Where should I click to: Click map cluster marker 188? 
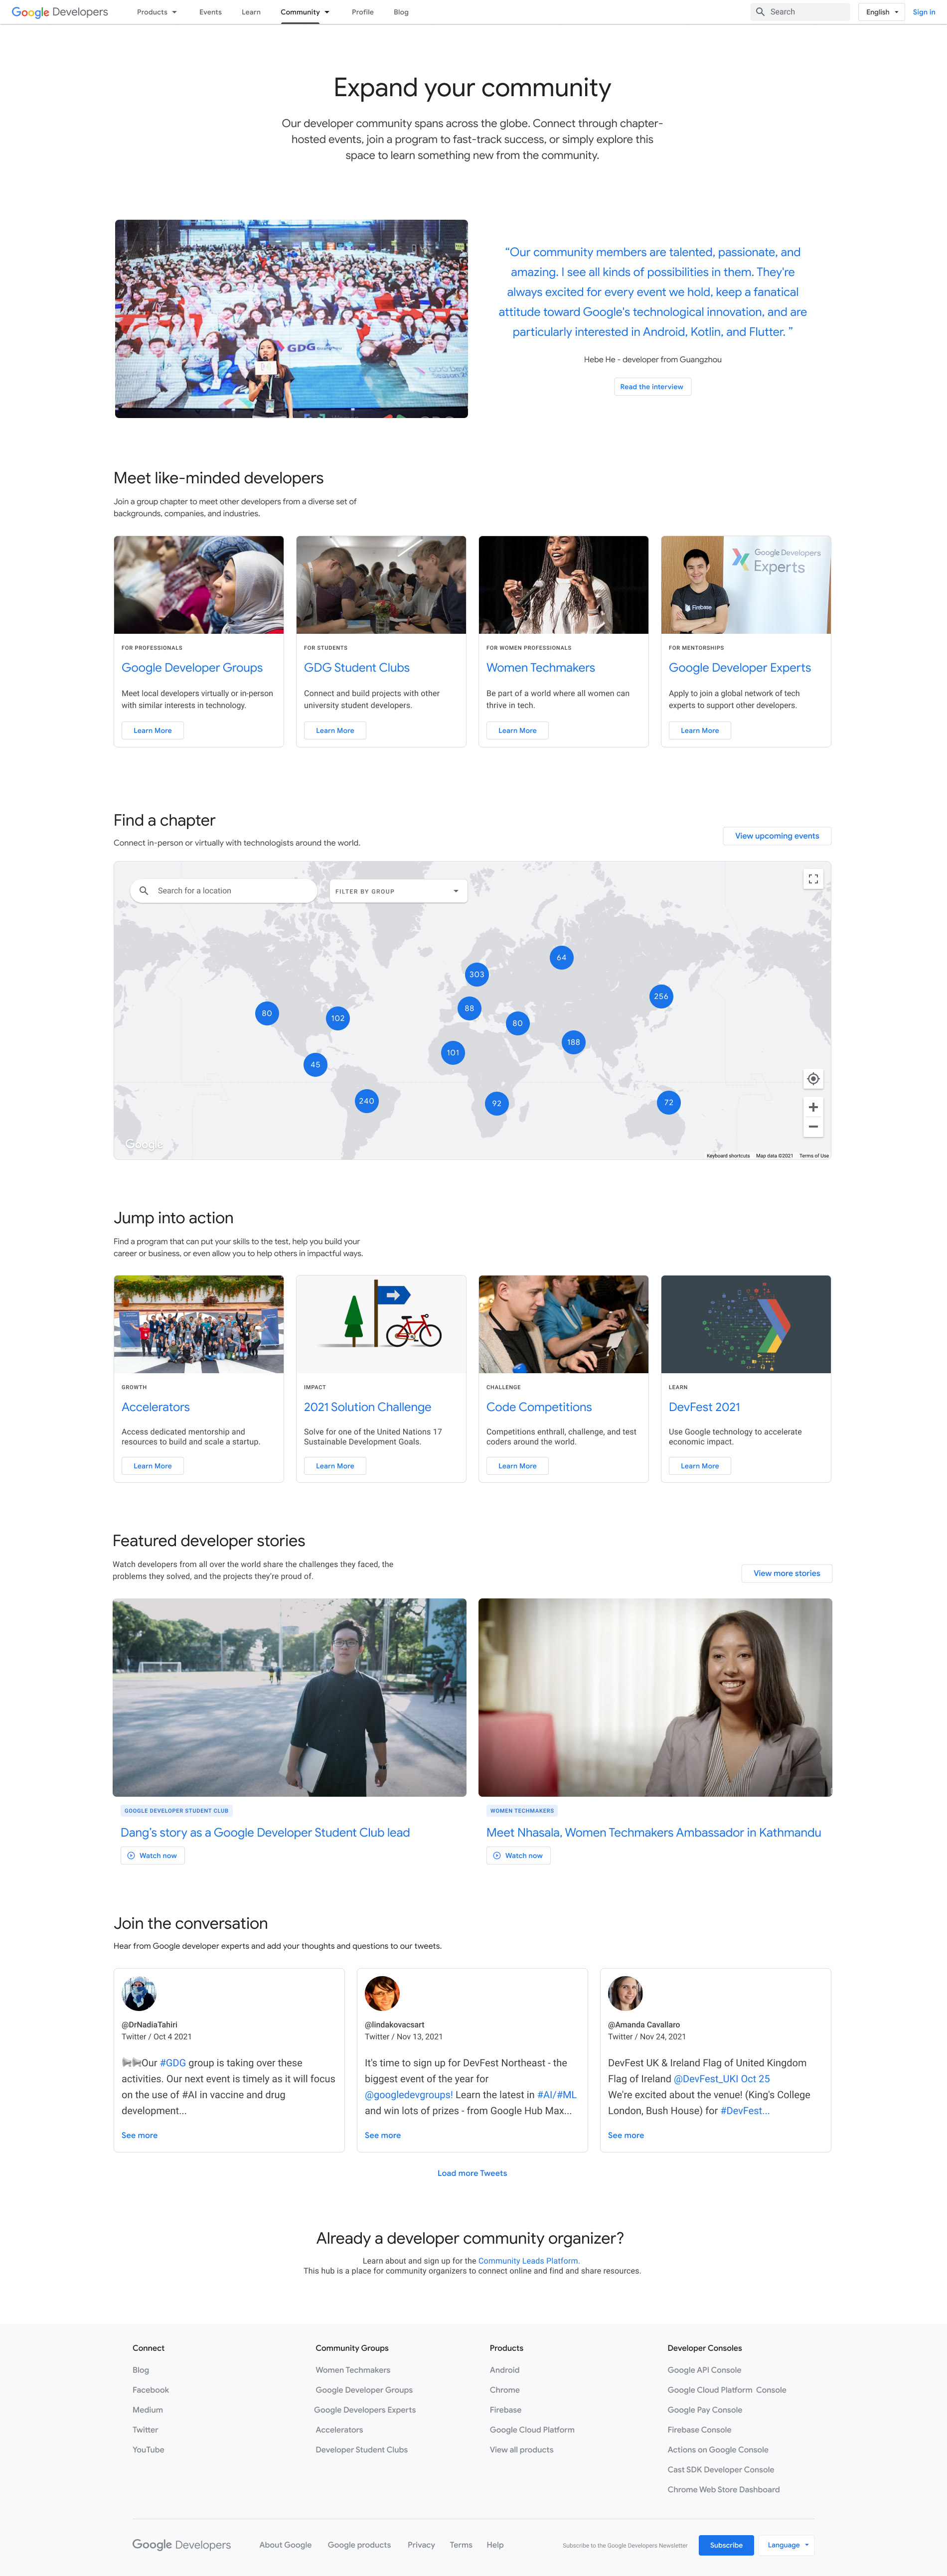(573, 1042)
